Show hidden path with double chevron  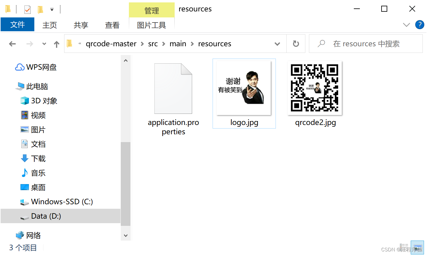click(x=80, y=44)
